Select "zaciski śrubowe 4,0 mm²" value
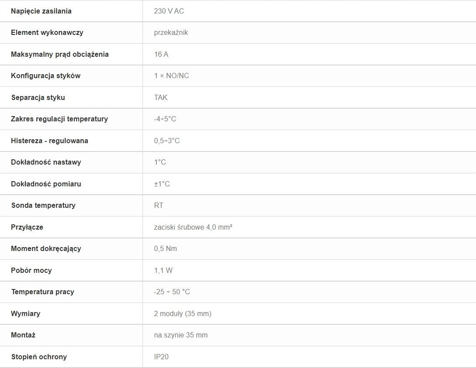 [193, 227]
